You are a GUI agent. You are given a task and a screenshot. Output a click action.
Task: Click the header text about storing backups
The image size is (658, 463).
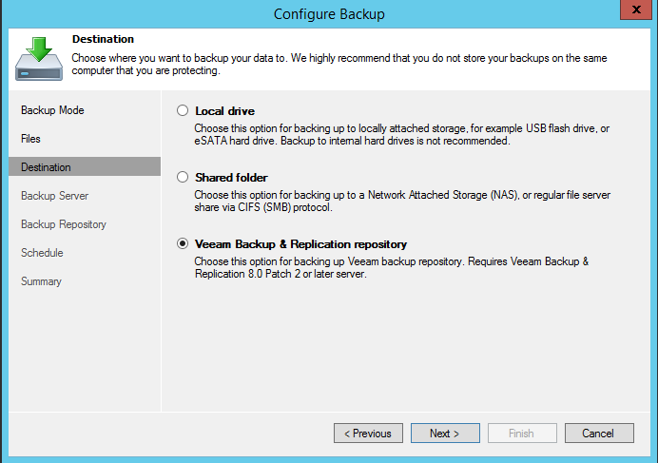pyautogui.click(x=339, y=64)
